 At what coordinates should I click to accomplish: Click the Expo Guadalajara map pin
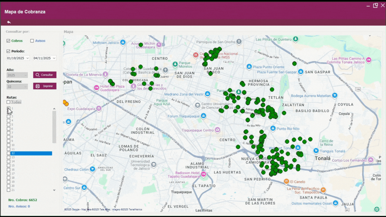(99, 108)
